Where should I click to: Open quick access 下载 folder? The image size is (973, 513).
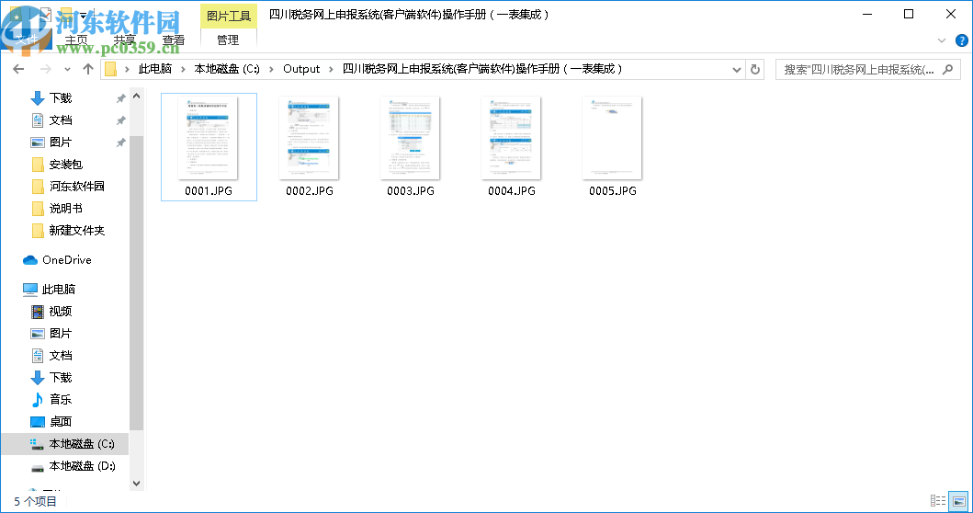pyautogui.click(x=61, y=98)
